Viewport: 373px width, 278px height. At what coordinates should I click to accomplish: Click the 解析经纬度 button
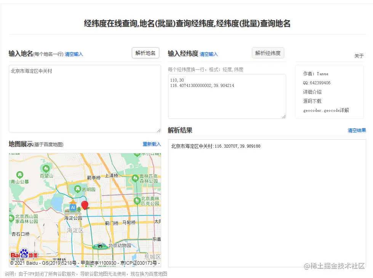tap(268, 53)
